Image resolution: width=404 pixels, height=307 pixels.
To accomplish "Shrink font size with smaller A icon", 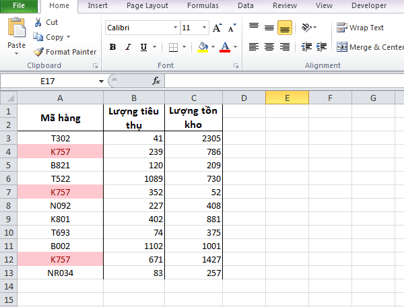I will pyautogui.click(x=232, y=28).
